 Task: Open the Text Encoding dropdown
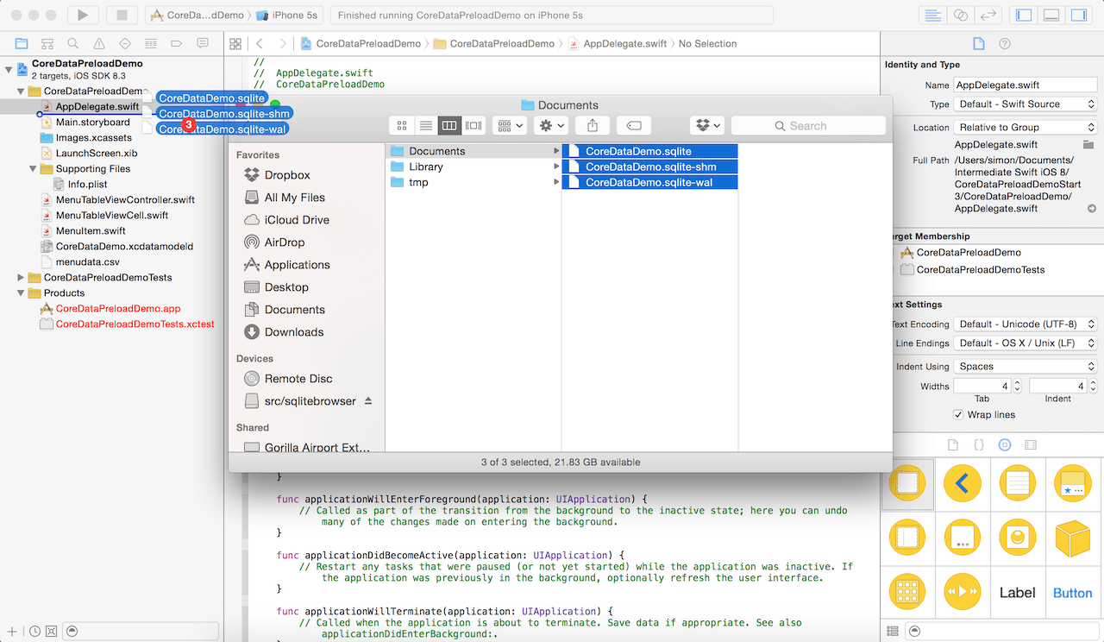(x=1026, y=324)
